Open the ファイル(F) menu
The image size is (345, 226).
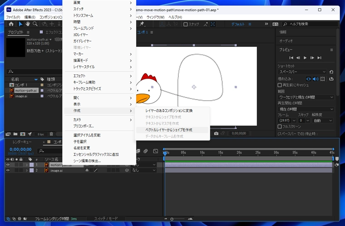point(13,17)
